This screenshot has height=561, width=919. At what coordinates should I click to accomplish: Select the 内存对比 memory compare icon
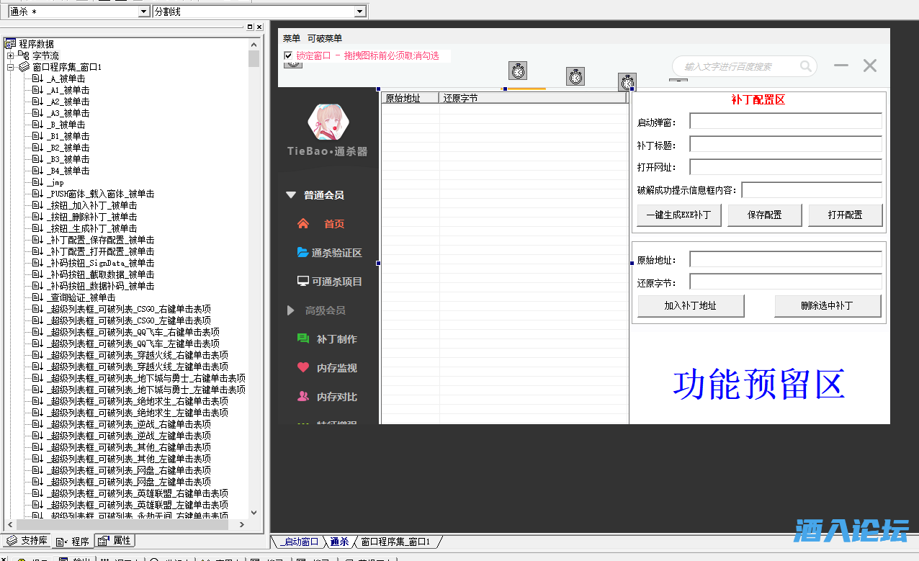[x=302, y=396]
